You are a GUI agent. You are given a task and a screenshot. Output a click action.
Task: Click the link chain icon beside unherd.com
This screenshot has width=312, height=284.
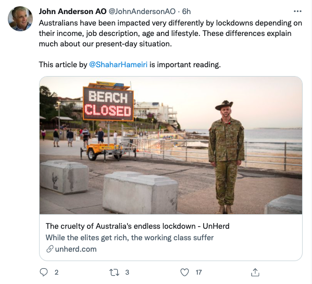[50, 249]
